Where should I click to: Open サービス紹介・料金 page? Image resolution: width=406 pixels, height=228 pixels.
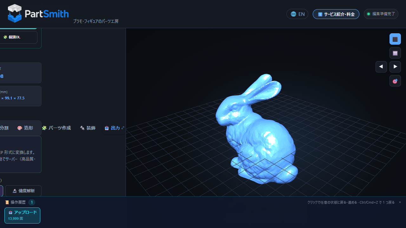pos(336,14)
